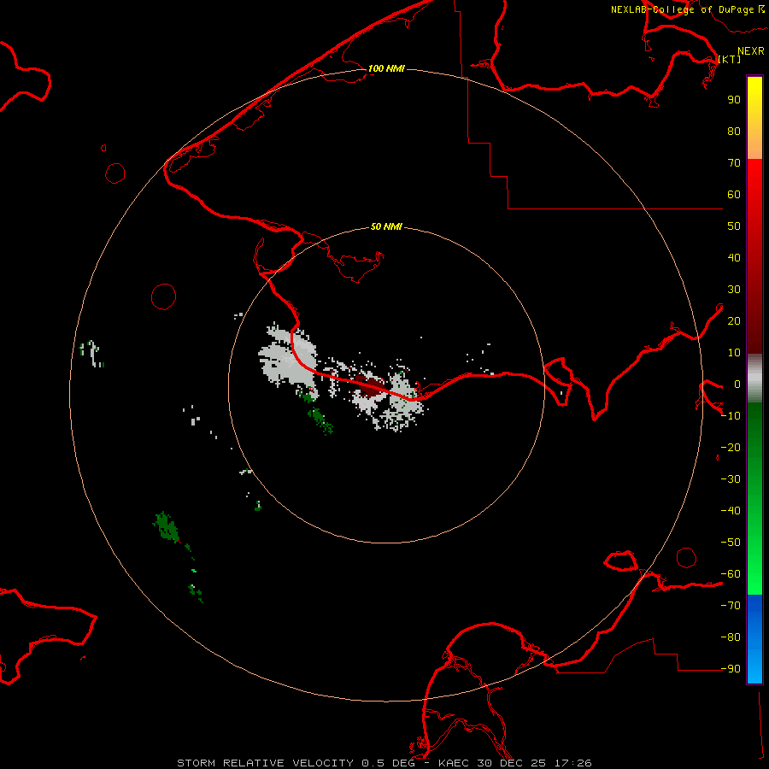Click the 30 value on the velocity scale
769x769 pixels.
click(734, 290)
